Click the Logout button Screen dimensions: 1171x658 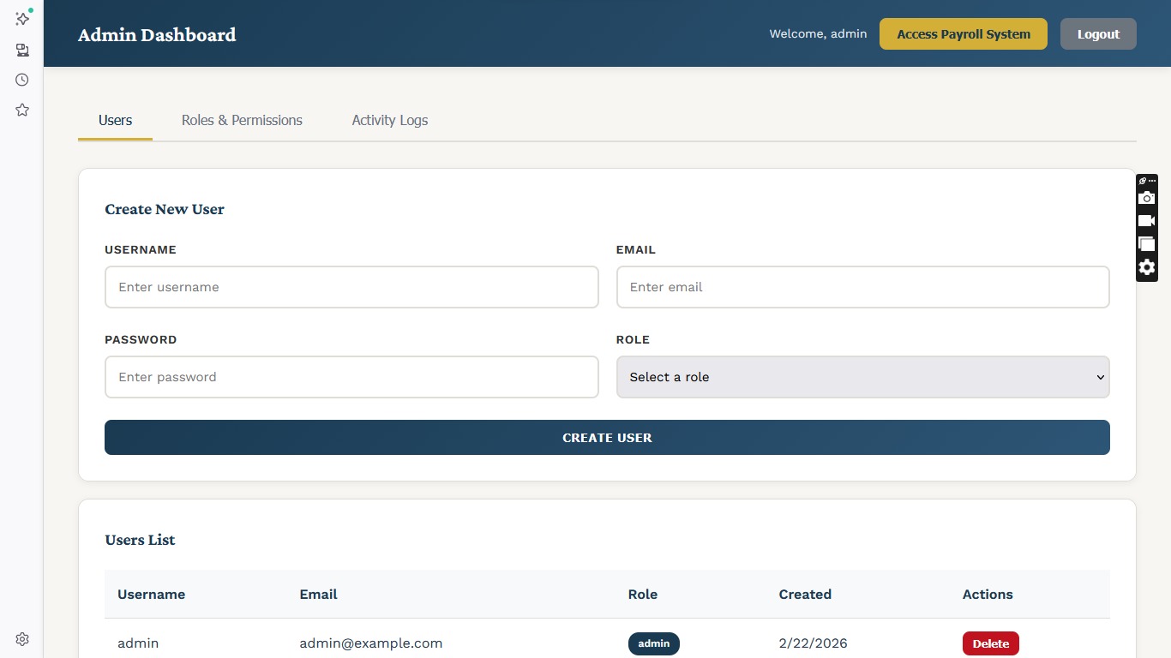1098,34
